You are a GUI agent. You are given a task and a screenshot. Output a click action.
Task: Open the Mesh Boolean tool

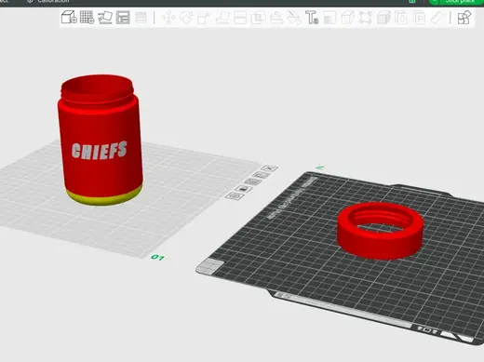tap(258, 18)
